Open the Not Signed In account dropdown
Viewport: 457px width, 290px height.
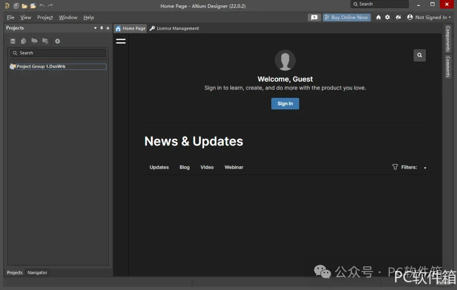429,17
